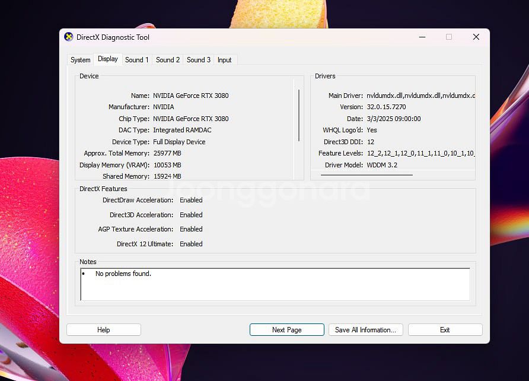Click the Main Driver value nvldumdx.dll
The width and height of the screenshot is (529, 381).
click(420, 96)
